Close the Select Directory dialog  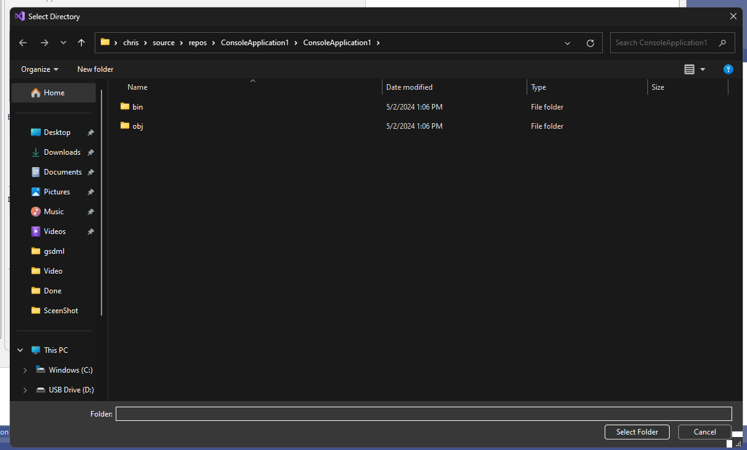[x=733, y=17]
